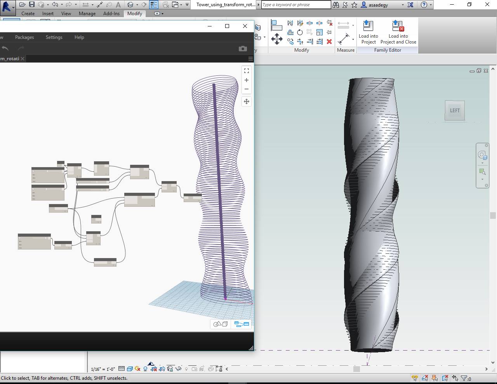Toggle Temporary Hide/Isolate with the glasses icon

tap(178, 368)
